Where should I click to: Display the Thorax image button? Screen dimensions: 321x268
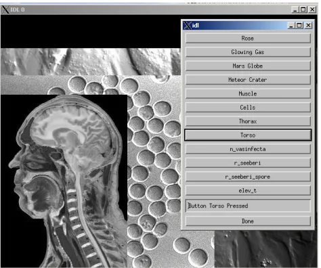248,121
